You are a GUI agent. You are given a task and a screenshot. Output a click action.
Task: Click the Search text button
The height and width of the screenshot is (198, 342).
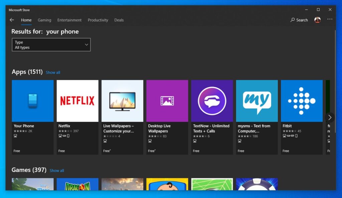302,20
